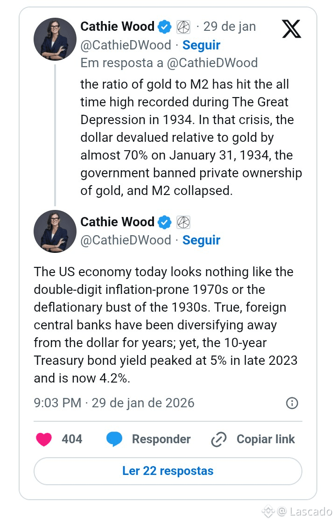Open the X logo link

pyautogui.click(x=292, y=29)
